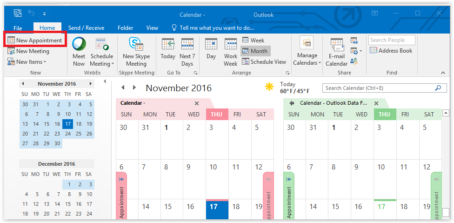Open the Send / Receive tab
Image resolution: width=454 pixels, height=223 pixels.
[86, 28]
